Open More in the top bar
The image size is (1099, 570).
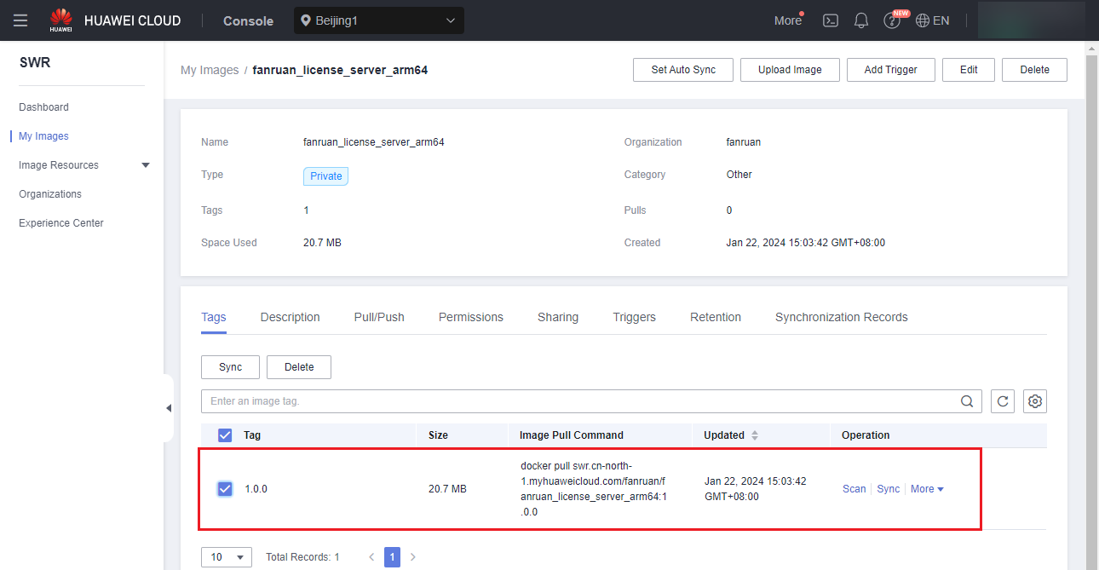point(788,20)
